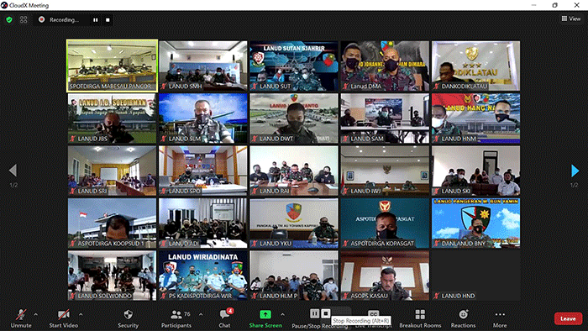588x331 pixels.
Task: Pause recording in the bottom toolbar
Action: 315,313
